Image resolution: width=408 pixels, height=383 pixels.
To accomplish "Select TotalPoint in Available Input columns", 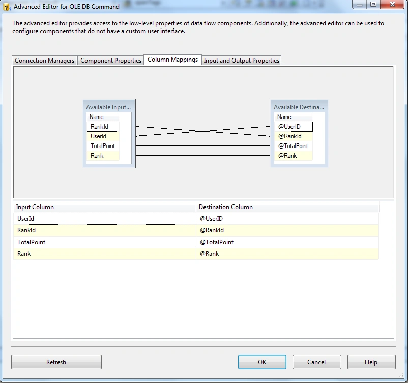I will pos(103,146).
